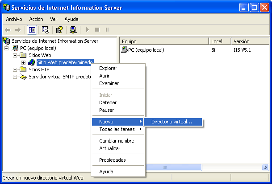Click the horizontal scrollbar thumb in list pane
The height and width of the screenshot is (184, 272).
pyautogui.click(x=173, y=167)
